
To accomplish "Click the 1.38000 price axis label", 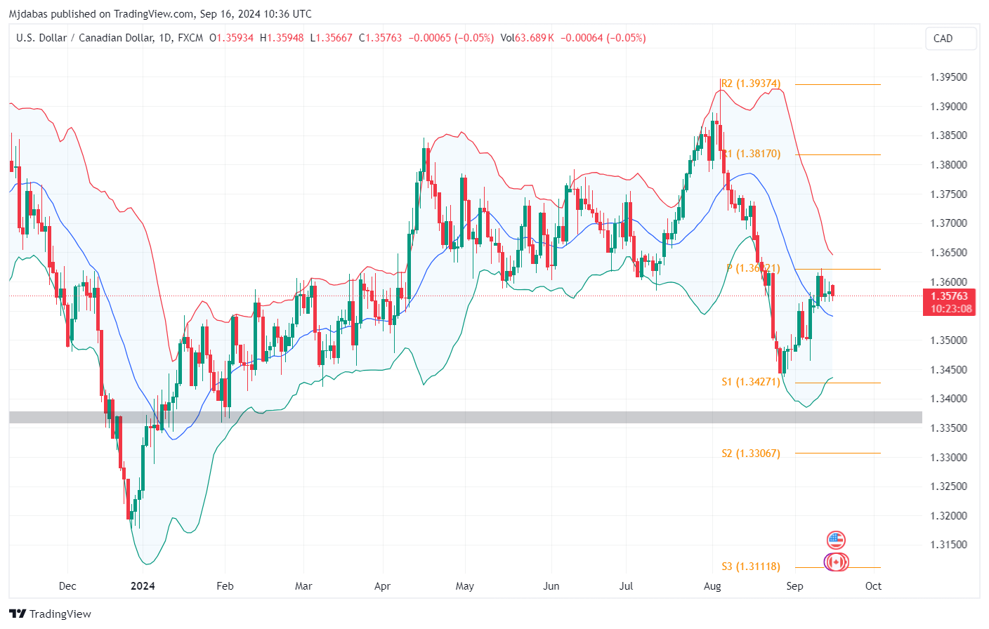I will coord(948,165).
